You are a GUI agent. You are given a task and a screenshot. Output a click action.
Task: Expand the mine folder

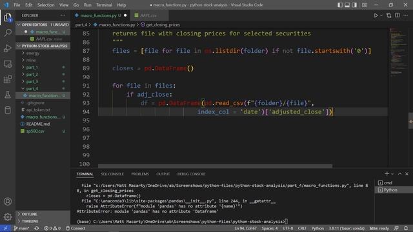[43, 60]
